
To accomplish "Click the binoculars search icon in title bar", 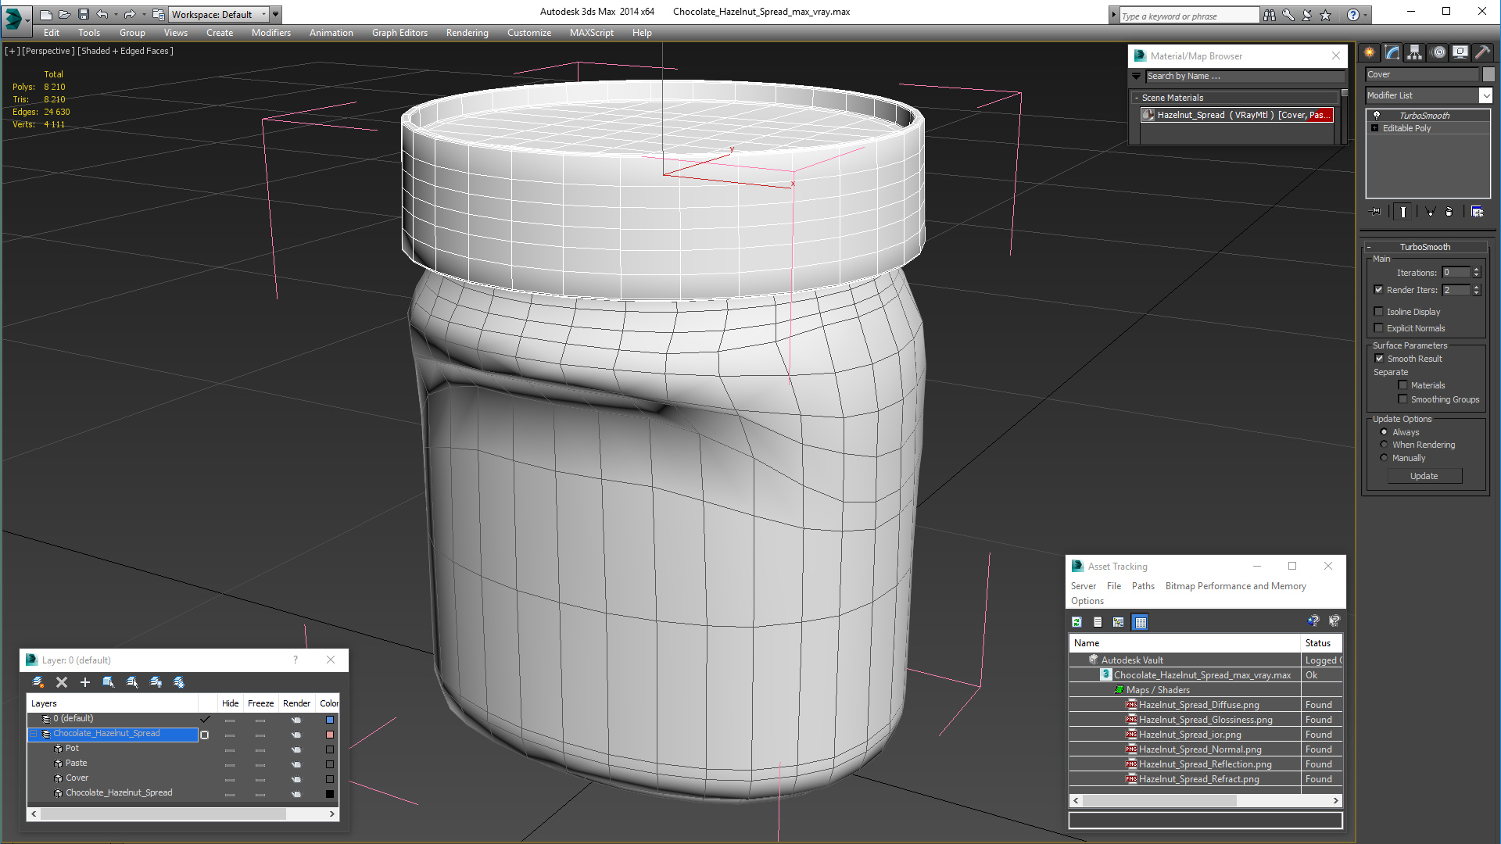I will tap(1270, 15).
